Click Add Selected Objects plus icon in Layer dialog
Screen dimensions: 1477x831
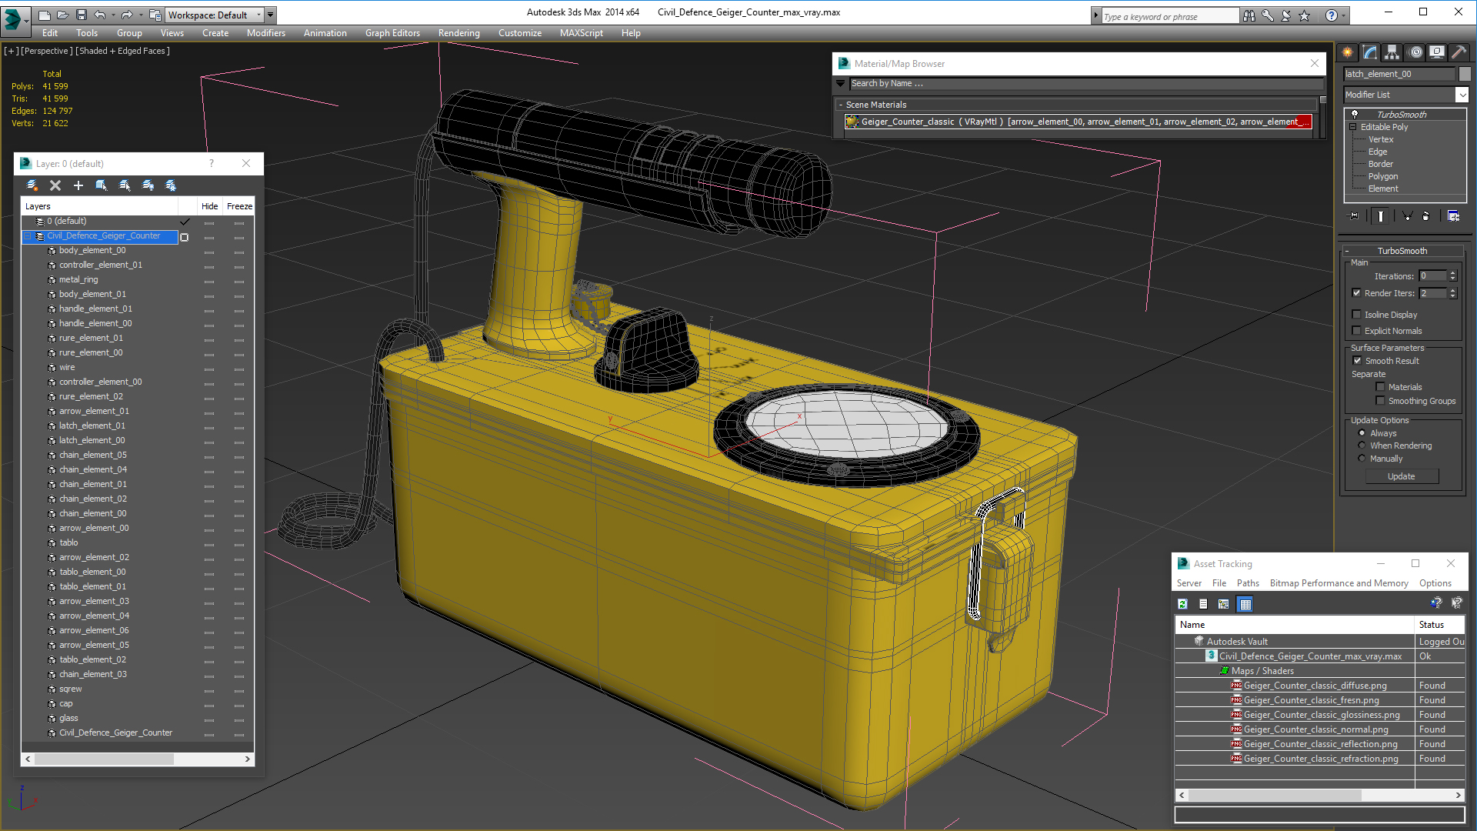(x=78, y=185)
